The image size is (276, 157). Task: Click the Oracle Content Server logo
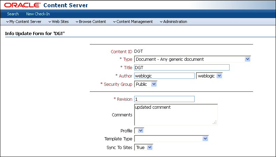pyautogui.click(x=46, y=5)
